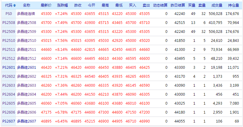Click the 买入 column header
The width and height of the screenshot is (243, 127).
(x=132, y=5)
